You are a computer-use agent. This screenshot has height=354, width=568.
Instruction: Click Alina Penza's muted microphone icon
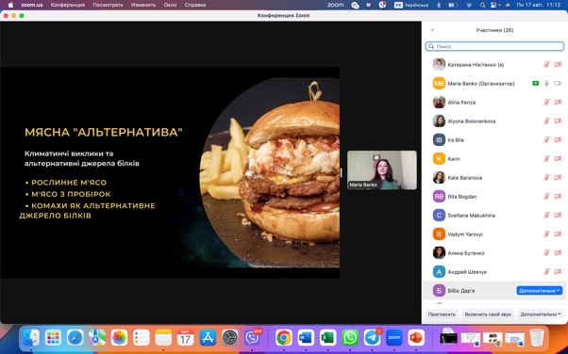click(x=546, y=103)
